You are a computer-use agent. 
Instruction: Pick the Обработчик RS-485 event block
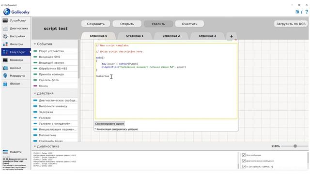pos(55,69)
